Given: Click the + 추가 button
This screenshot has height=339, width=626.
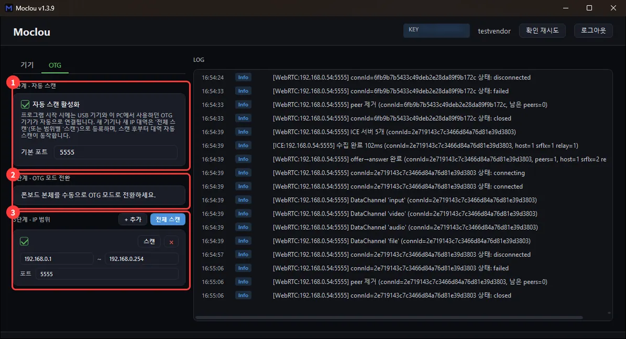Looking at the screenshot, I should tap(133, 219).
